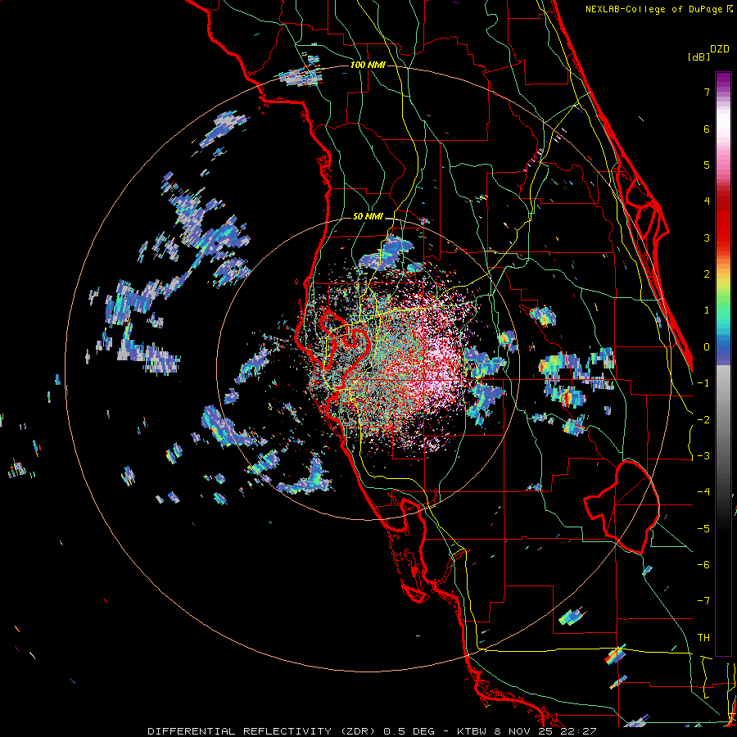This screenshot has width=737, height=737.
Task: Click the "4" value on color scale
Action: click(707, 201)
